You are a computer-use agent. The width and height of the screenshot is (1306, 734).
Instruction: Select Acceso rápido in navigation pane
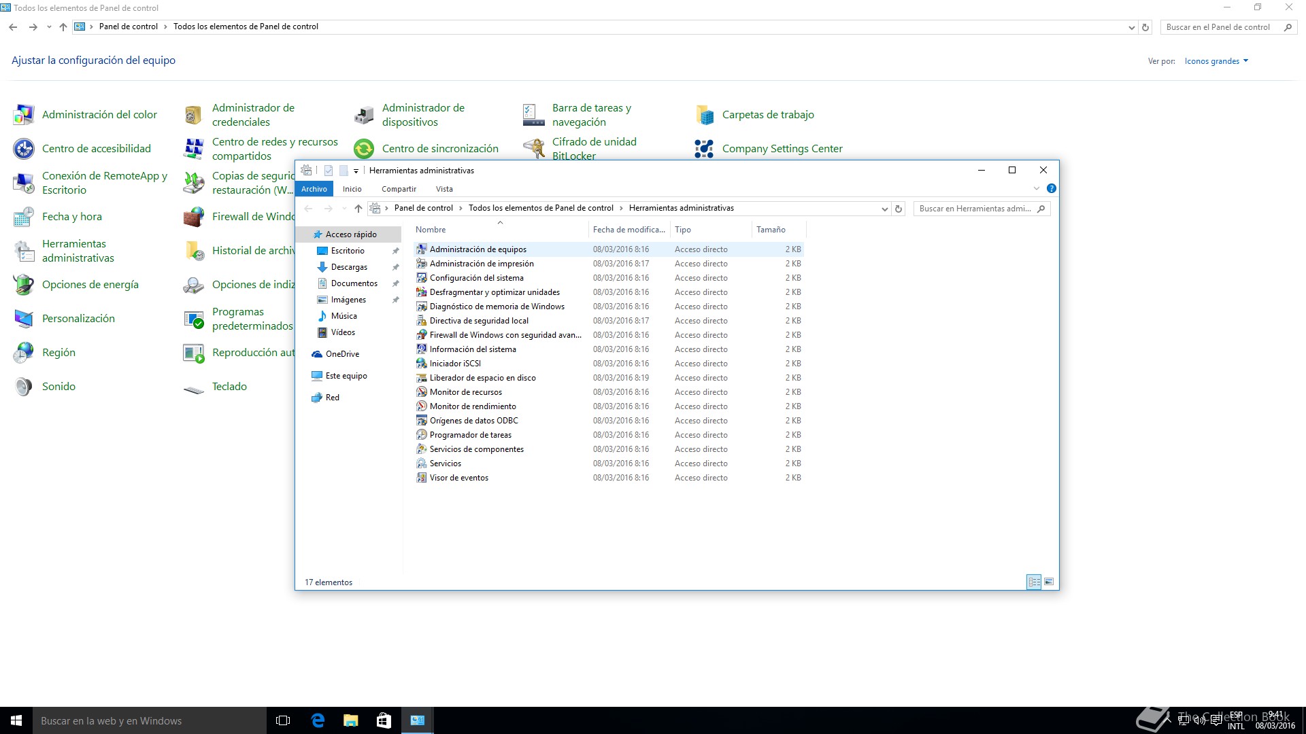click(350, 234)
